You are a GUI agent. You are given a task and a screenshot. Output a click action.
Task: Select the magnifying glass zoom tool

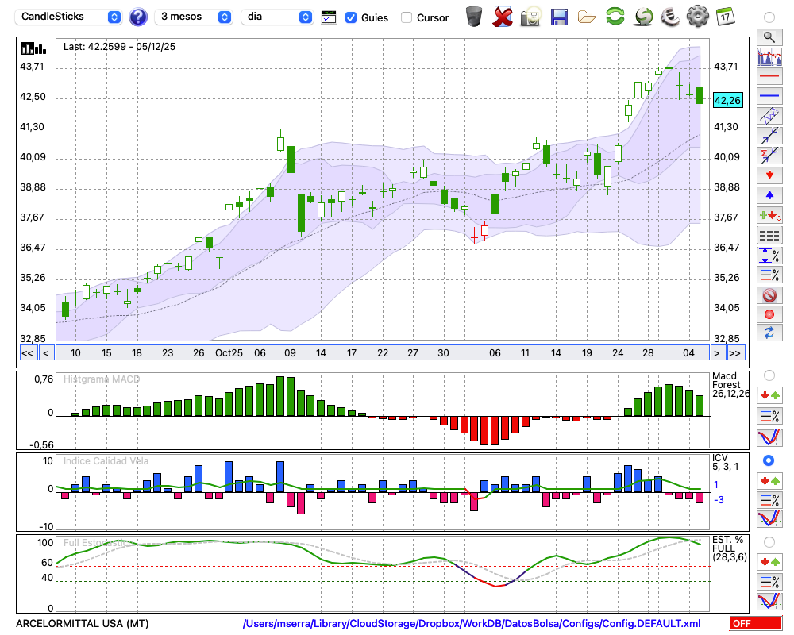point(769,37)
